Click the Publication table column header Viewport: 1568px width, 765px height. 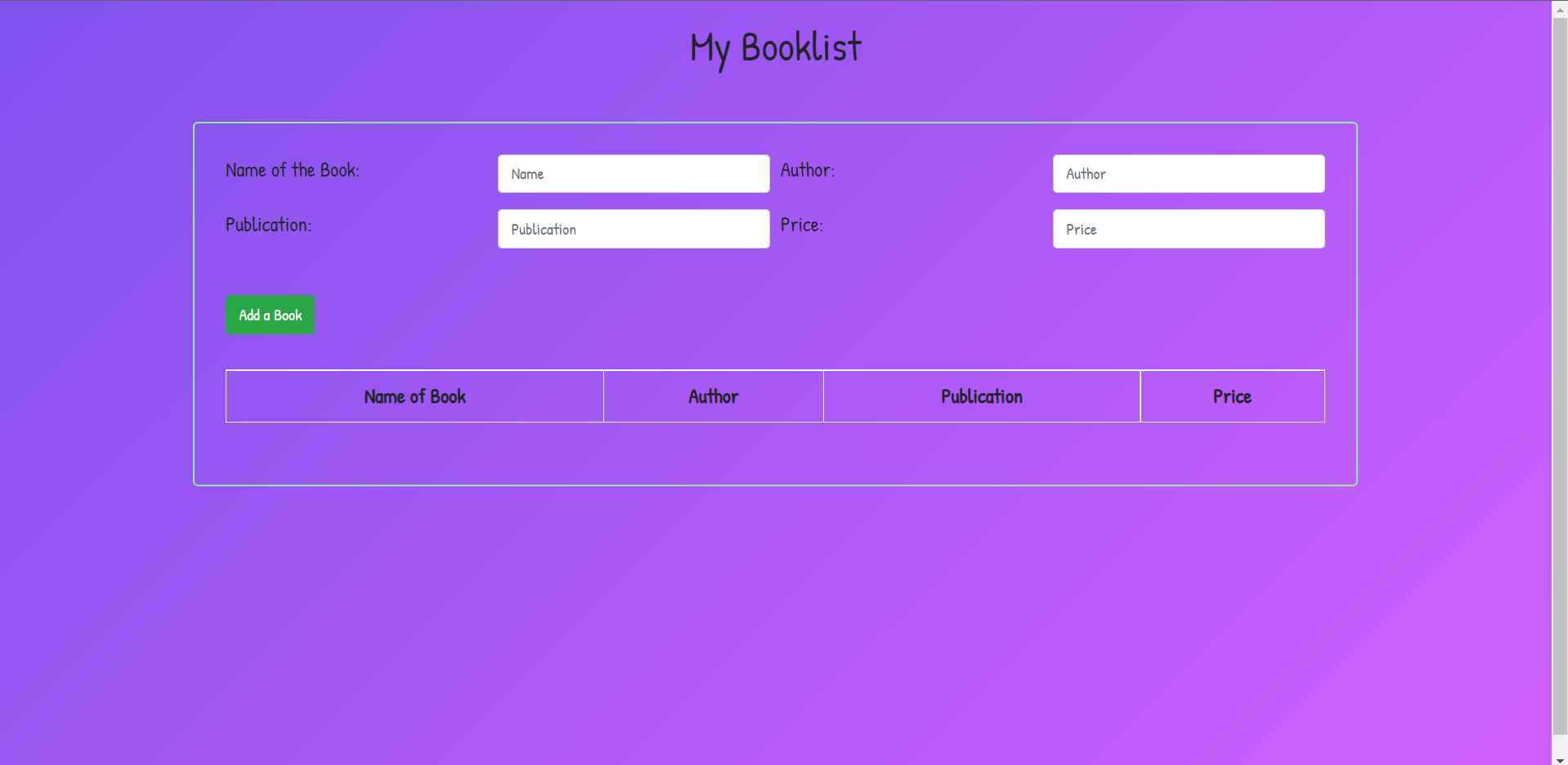pyautogui.click(x=981, y=396)
